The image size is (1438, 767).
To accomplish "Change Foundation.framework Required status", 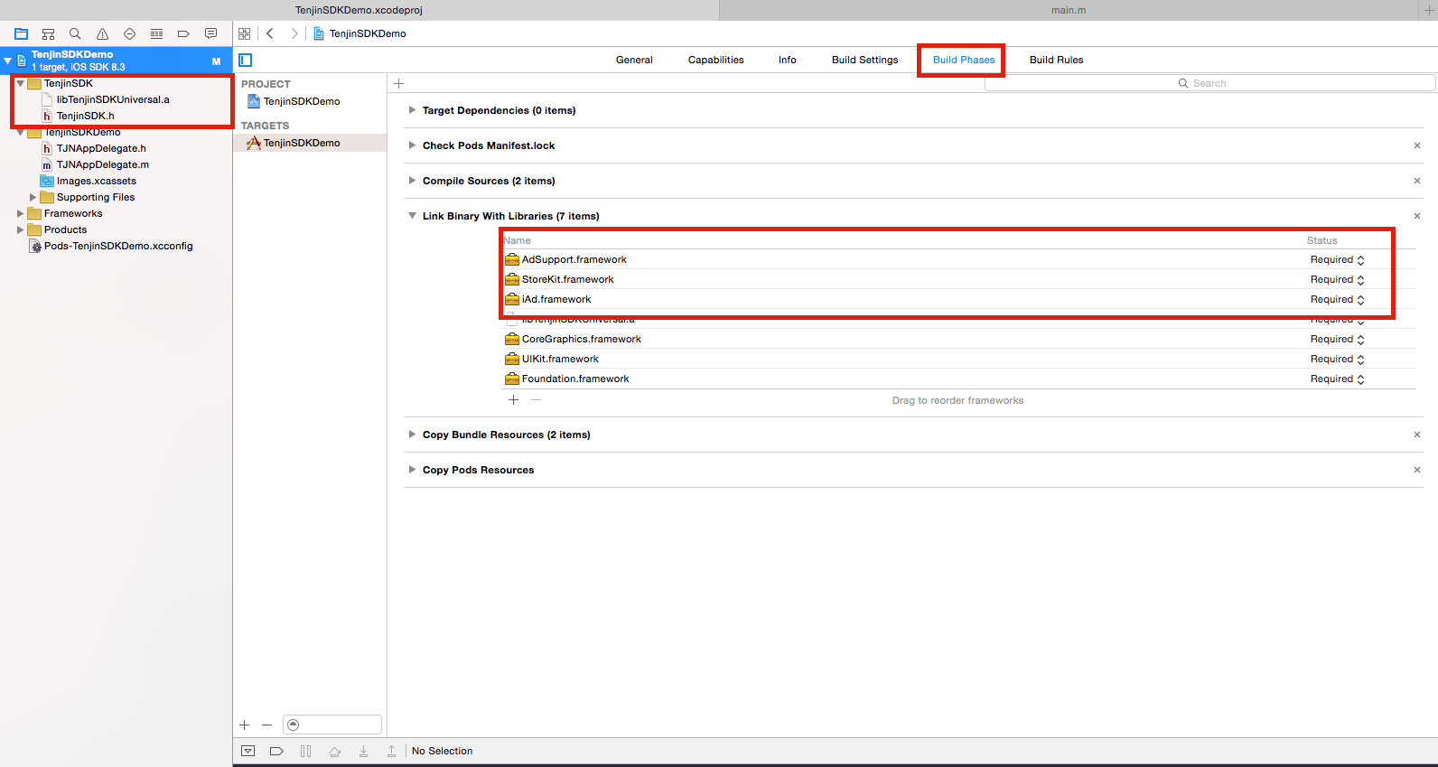I will coord(1338,379).
